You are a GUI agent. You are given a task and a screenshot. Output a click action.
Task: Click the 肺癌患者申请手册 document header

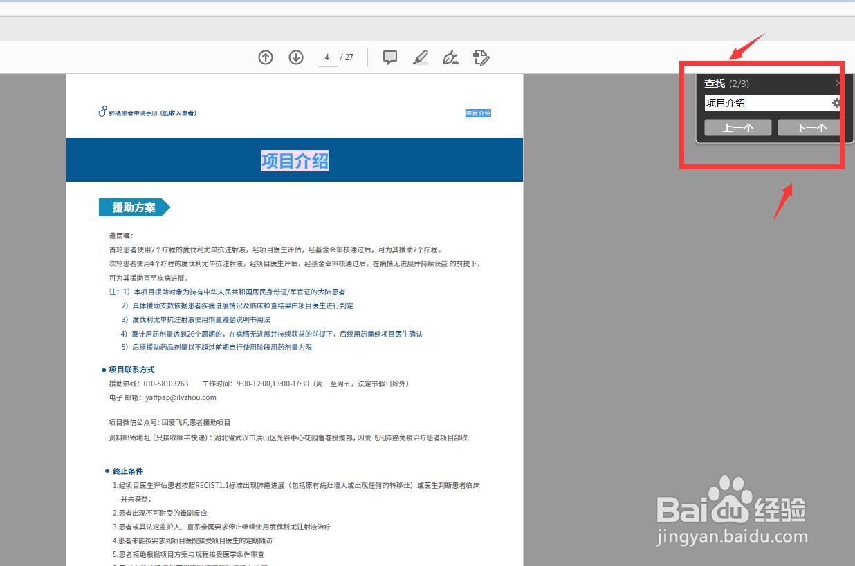click(x=154, y=113)
